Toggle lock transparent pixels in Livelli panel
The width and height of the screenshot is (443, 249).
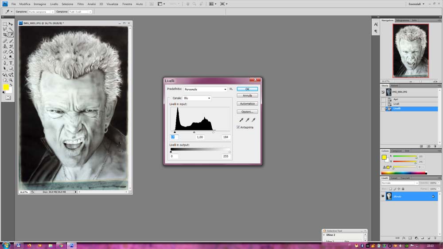(x=390, y=189)
